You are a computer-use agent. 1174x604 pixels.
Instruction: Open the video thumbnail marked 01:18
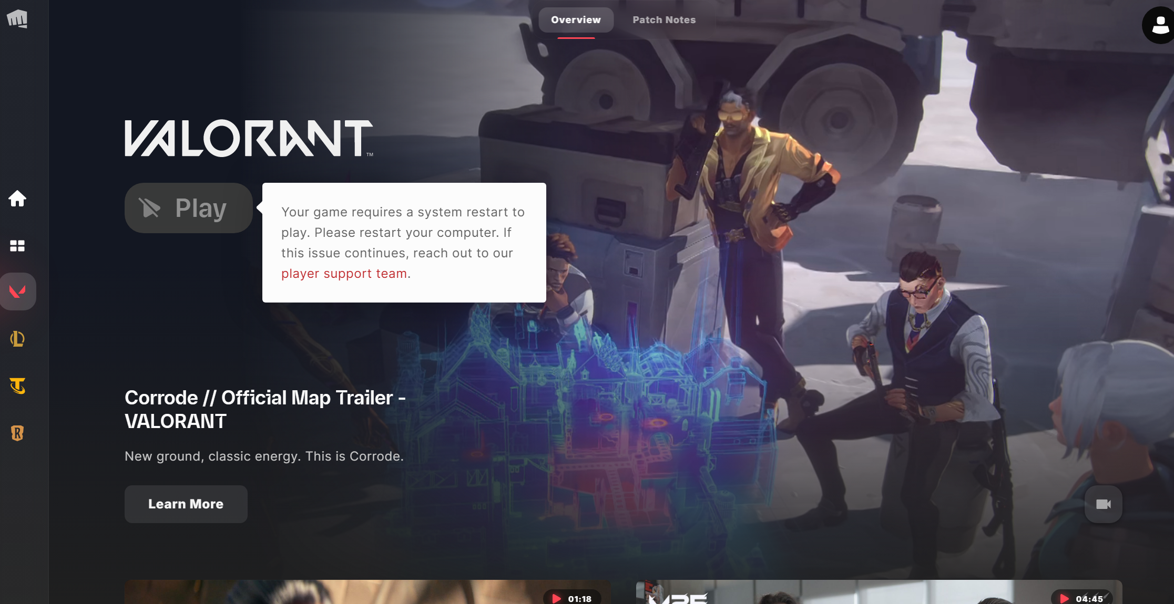368,592
